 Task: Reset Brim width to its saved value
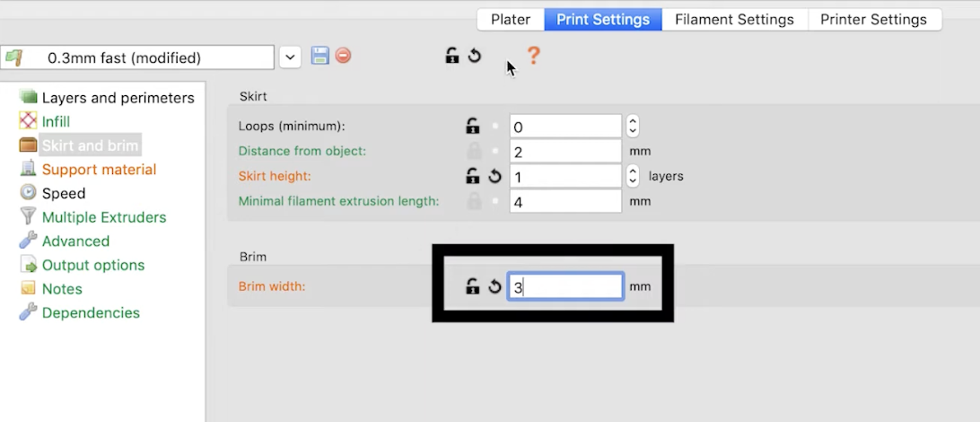(494, 287)
